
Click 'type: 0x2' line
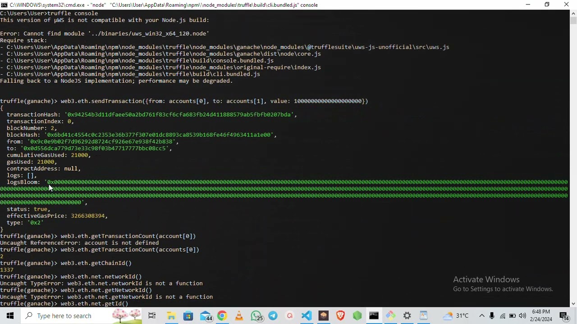(25, 223)
